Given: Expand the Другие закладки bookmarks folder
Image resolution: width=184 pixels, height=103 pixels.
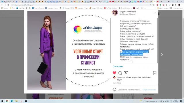Looking at the screenshot, I should (x=163, y=8).
